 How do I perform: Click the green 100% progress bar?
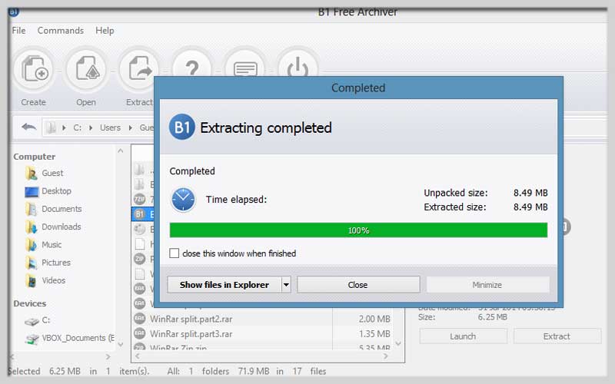coord(358,230)
